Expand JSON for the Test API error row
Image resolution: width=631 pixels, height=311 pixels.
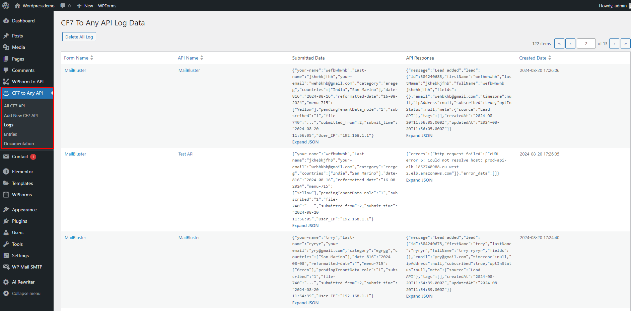(419, 180)
